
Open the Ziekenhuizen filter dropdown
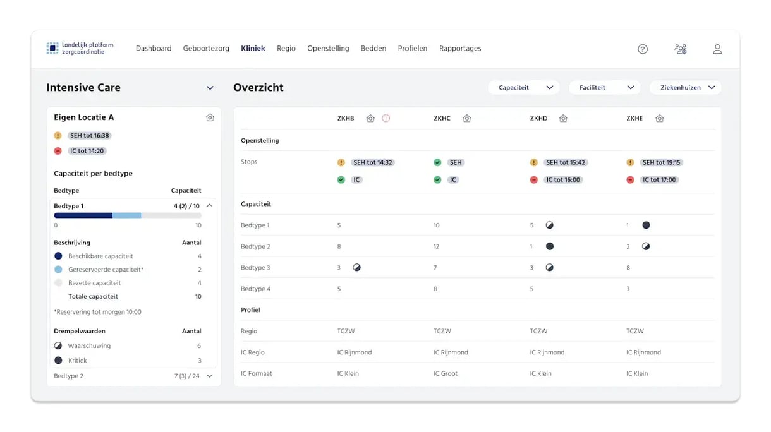coord(686,88)
